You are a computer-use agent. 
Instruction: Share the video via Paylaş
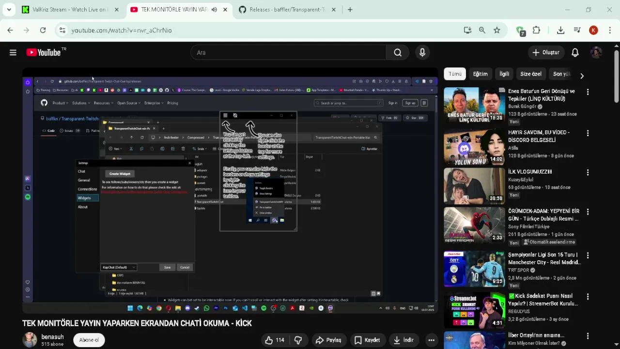click(x=328, y=340)
